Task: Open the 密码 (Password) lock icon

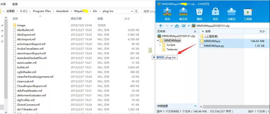Action: (215, 14)
